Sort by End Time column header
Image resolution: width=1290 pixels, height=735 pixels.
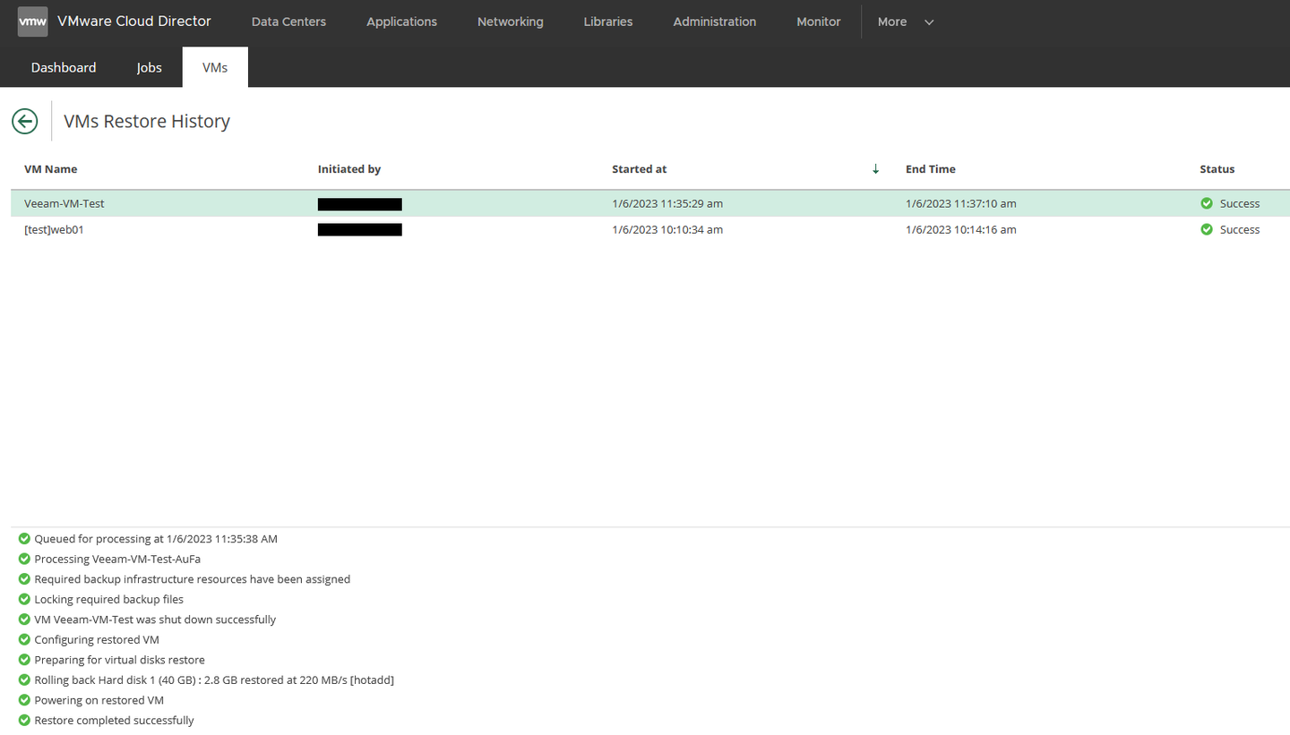tap(930, 169)
